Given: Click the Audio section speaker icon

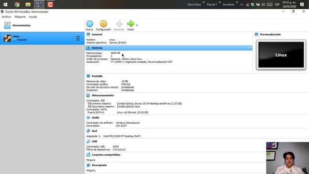Looking at the screenshot, I should 88,117.
